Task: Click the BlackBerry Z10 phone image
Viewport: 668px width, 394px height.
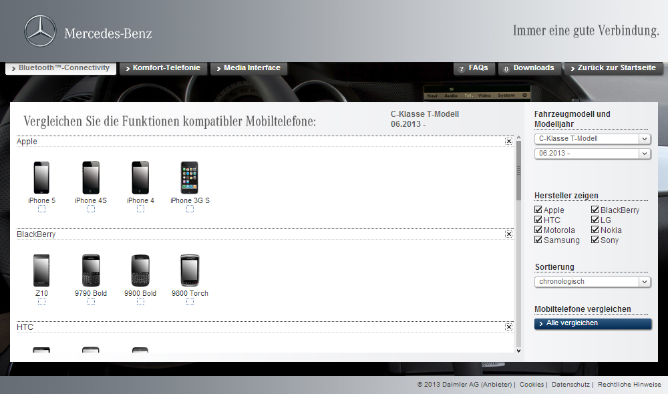Action: [x=41, y=270]
